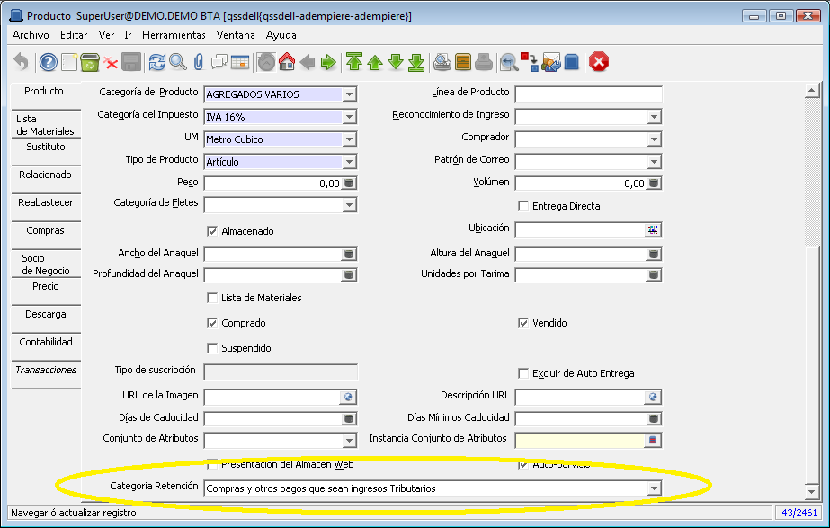The width and height of the screenshot is (830, 528).
Task: Enable the Lista de Materiales checkbox
Action: (212, 298)
